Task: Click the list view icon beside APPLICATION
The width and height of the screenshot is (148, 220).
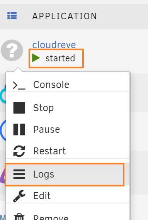Action: pyautogui.click(x=12, y=16)
